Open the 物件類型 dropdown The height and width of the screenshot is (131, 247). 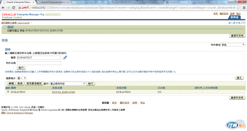(x=233, y=45)
